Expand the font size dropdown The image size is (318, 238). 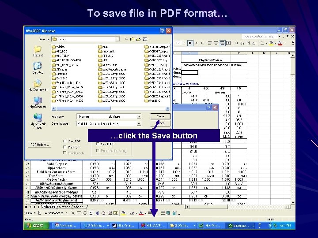click(x=184, y=43)
